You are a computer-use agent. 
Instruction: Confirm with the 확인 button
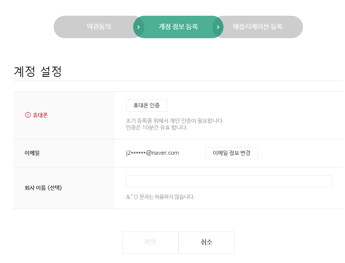150,242
